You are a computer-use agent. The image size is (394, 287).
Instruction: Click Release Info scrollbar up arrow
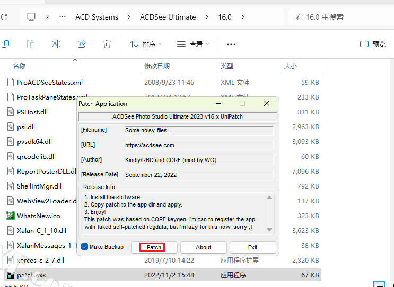[x=269, y=198]
